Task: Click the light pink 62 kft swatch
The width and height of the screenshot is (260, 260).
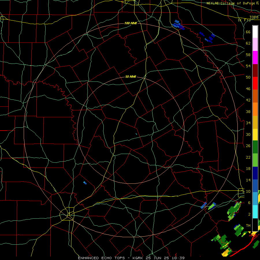Action: click(255, 44)
